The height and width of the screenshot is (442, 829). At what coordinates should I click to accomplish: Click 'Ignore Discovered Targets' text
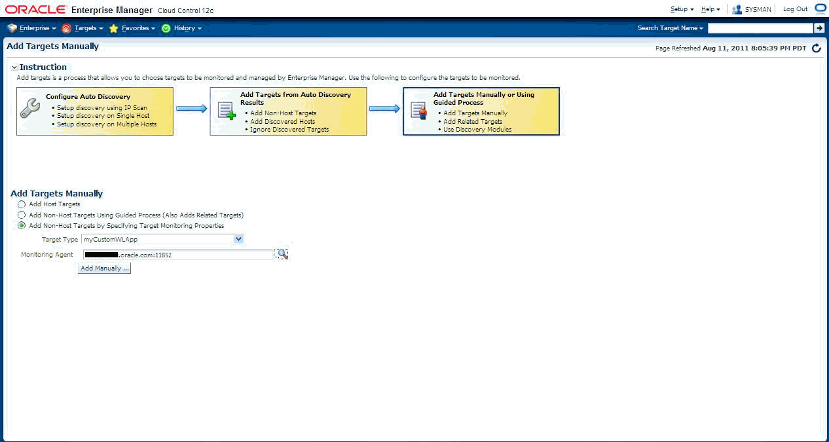[x=289, y=130]
